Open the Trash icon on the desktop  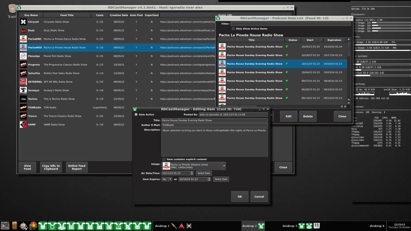12,9
